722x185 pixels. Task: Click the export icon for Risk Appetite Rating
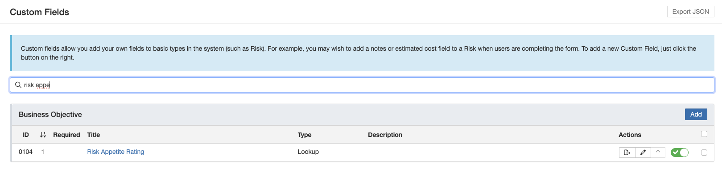(x=627, y=153)
